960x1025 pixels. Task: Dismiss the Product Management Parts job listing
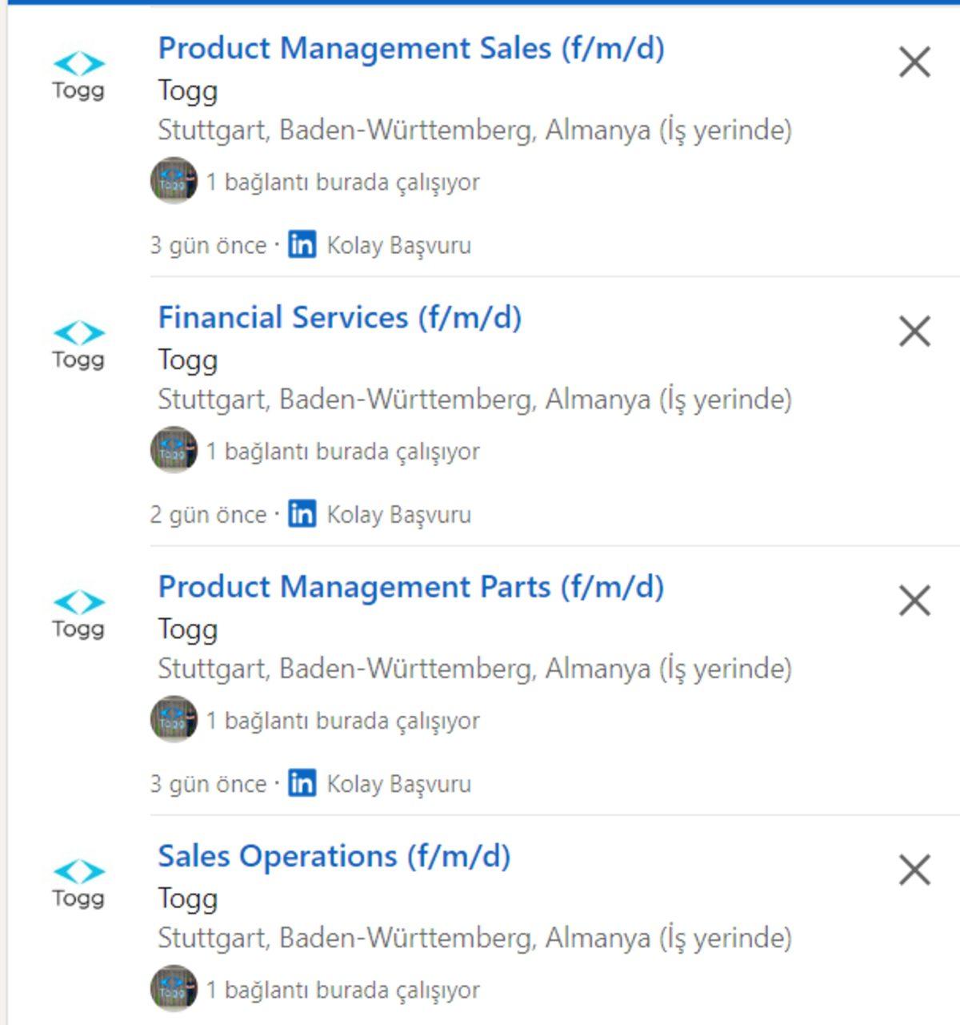click(914, 601)
